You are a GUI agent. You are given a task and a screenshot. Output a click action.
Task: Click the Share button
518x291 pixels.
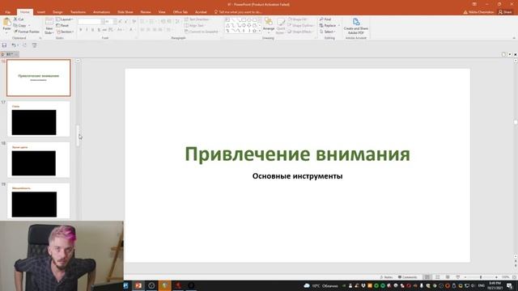pos(505,12)
